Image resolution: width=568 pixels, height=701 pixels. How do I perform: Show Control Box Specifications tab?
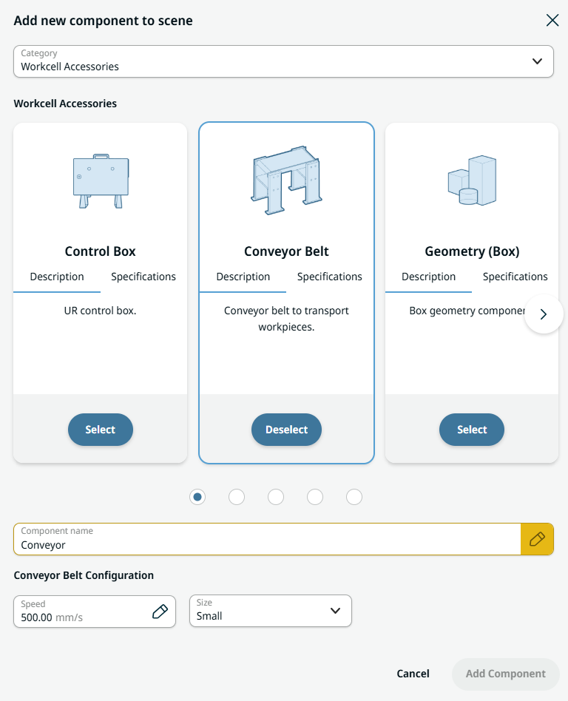143,277
